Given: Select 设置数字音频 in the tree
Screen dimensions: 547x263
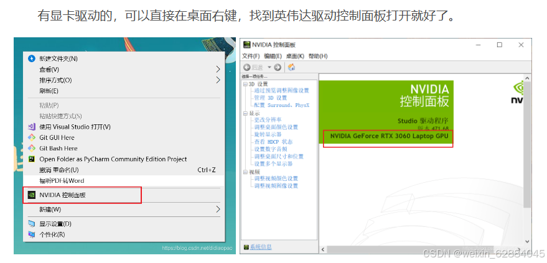Looking at the screenshot, I should [270, 149].
